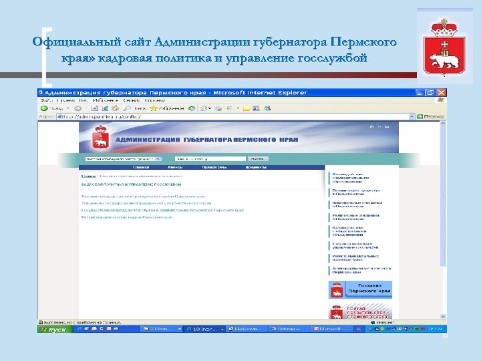Click the yellow folder toolbar icon
Screen dimensions: 481x361
pos(247,108)
